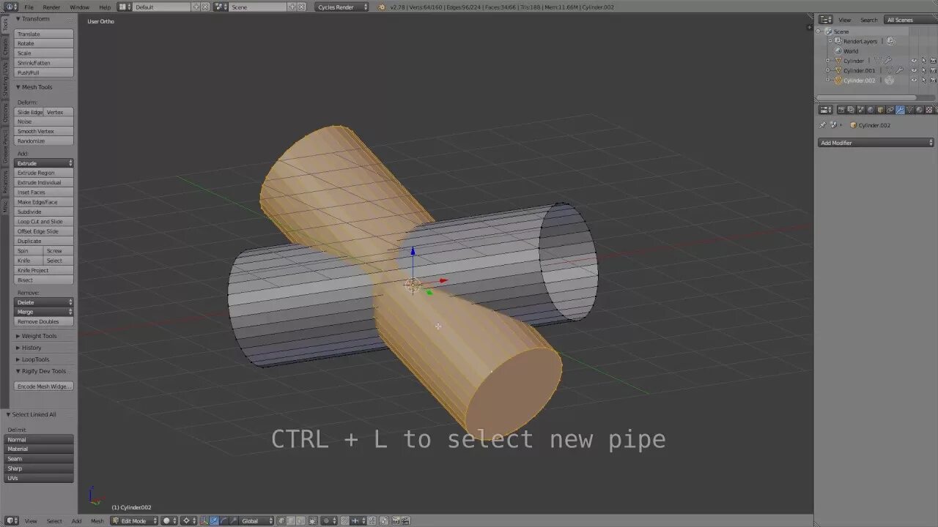Viewport: 938px width, 527px height.
Task: Click the OpenGL render image camera icon
Action: [396, 520]
